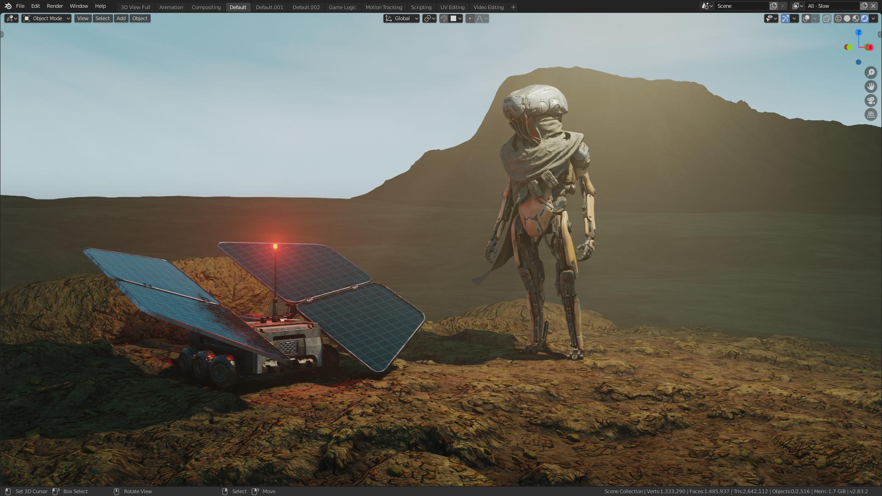Select wireframe viewport shading
Viewport: 882px width, 496px height.
tap(838, 18)
